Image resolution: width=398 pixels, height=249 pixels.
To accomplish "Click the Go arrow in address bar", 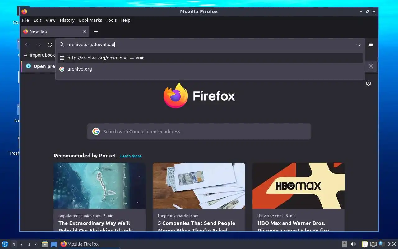I will pos(359,45).
